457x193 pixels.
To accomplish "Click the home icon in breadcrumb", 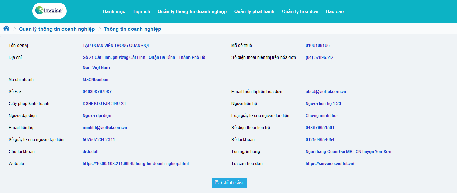I will (6, 28).
